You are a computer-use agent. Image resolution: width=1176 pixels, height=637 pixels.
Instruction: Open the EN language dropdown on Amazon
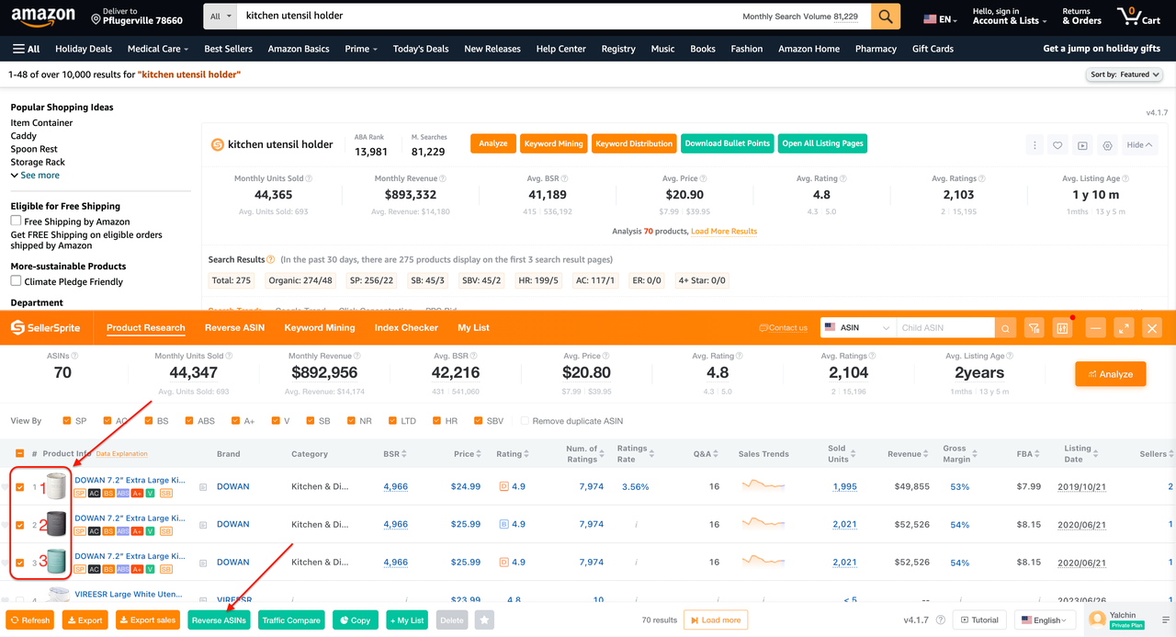point(941,18)
